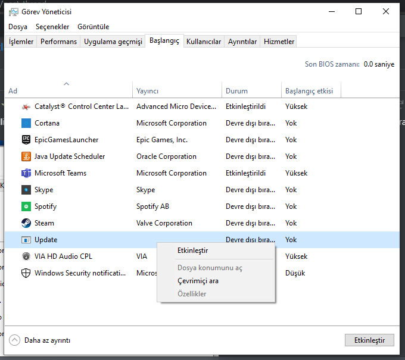Click the Microsoft Teams icon
Image resolution: width=405 pixels, height=360 pixels.
coord(26,173)
